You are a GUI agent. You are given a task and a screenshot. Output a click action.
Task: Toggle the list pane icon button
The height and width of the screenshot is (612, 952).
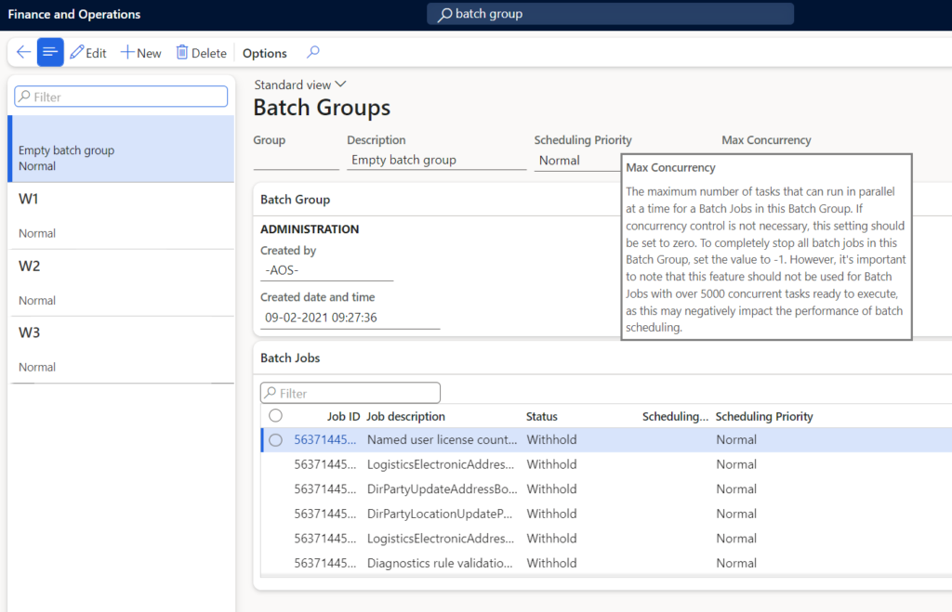pos(50,52)
